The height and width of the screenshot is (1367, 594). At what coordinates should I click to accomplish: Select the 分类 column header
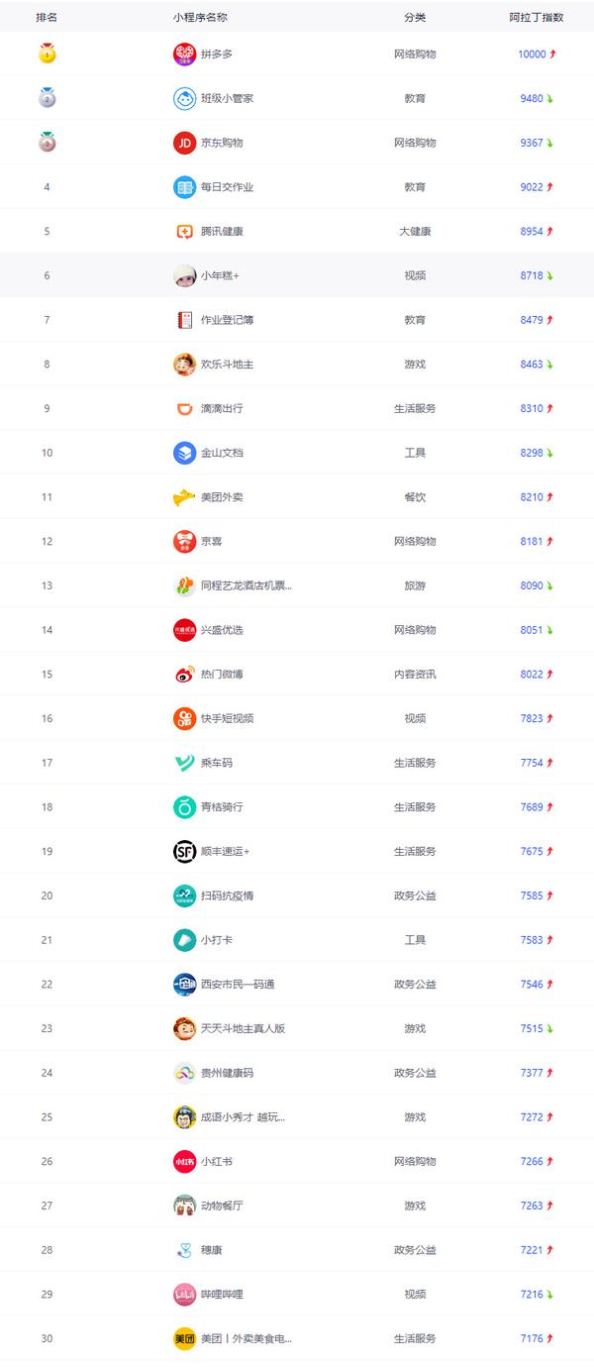pyautogui.click(x=415, y=18)
